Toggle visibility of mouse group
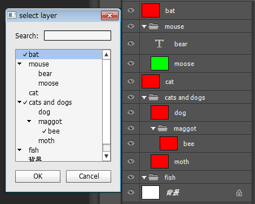 tap(131, 26)
